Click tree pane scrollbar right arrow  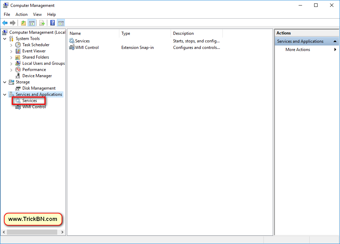[x=62, y=232]
